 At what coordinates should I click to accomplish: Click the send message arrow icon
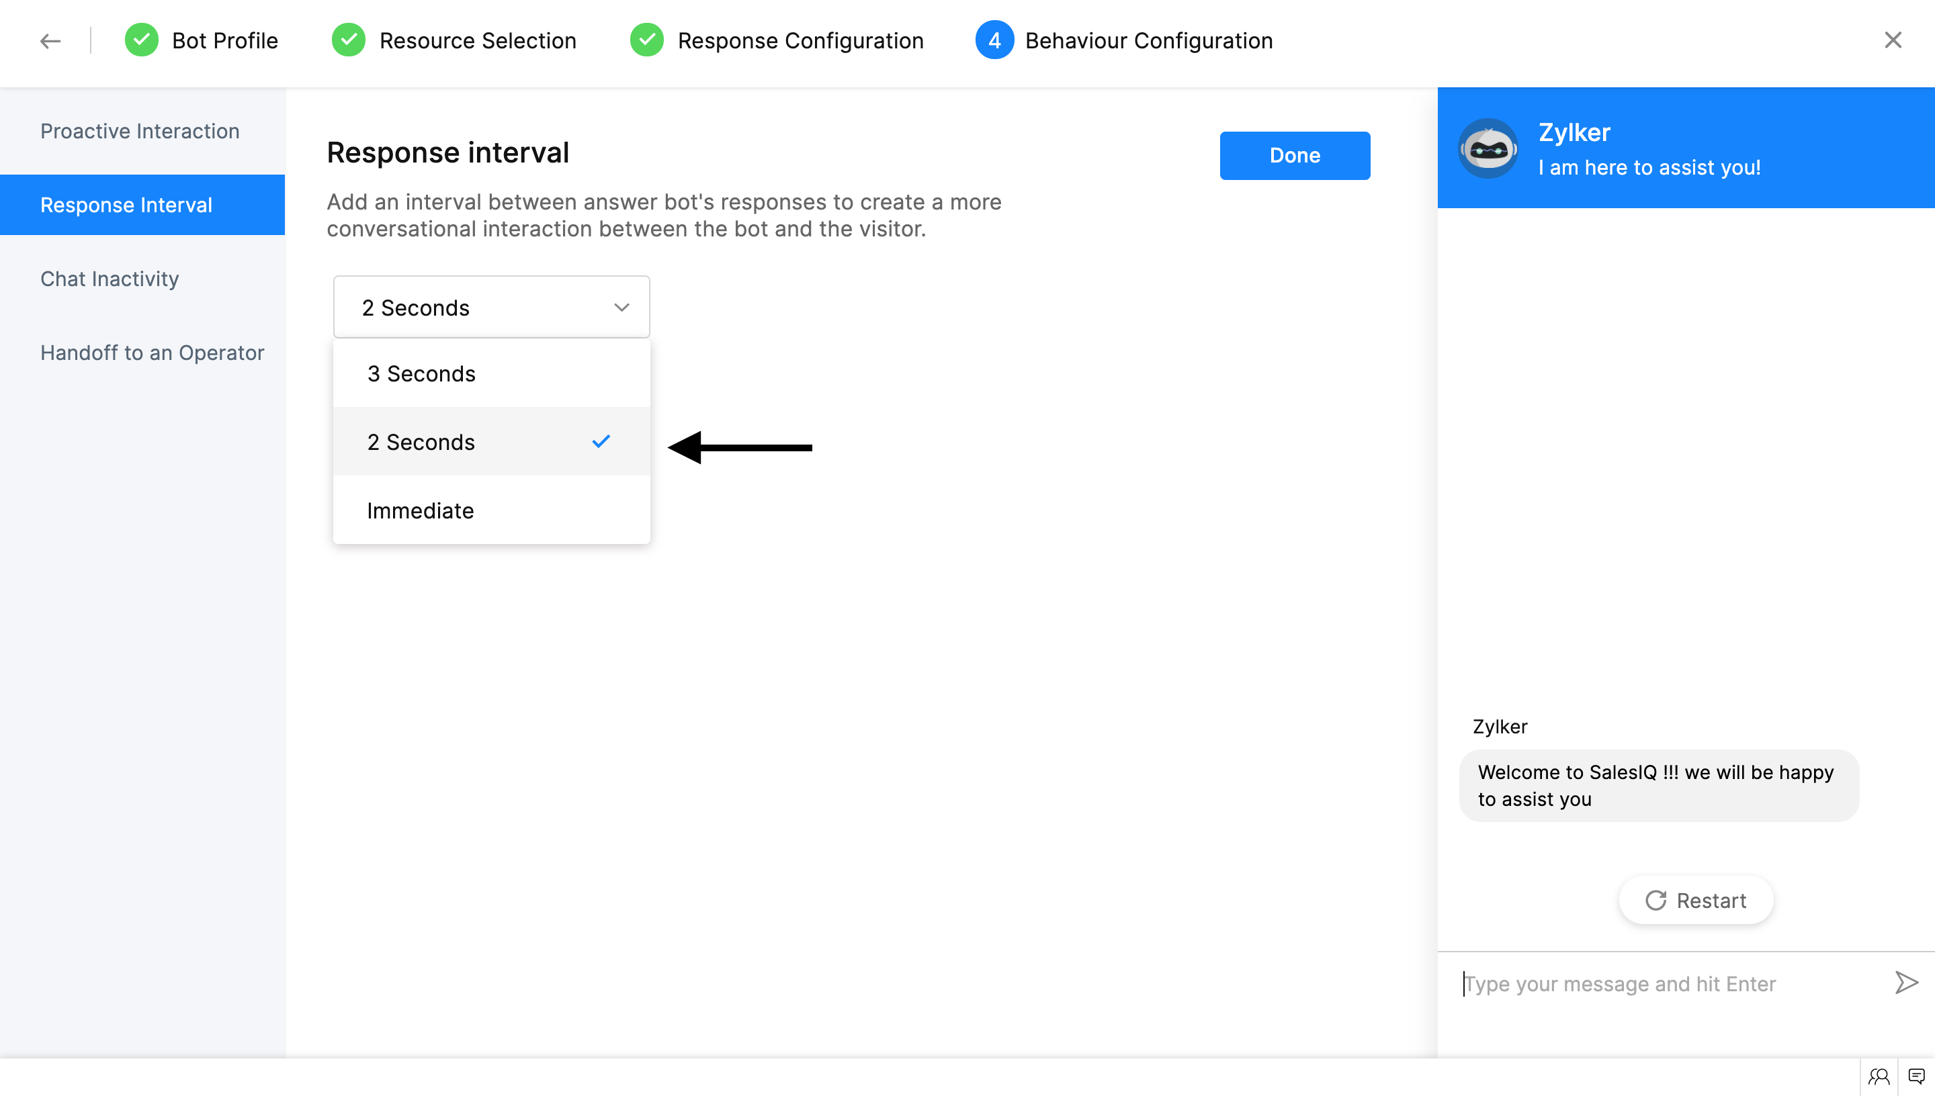[x=1905, y=983]
